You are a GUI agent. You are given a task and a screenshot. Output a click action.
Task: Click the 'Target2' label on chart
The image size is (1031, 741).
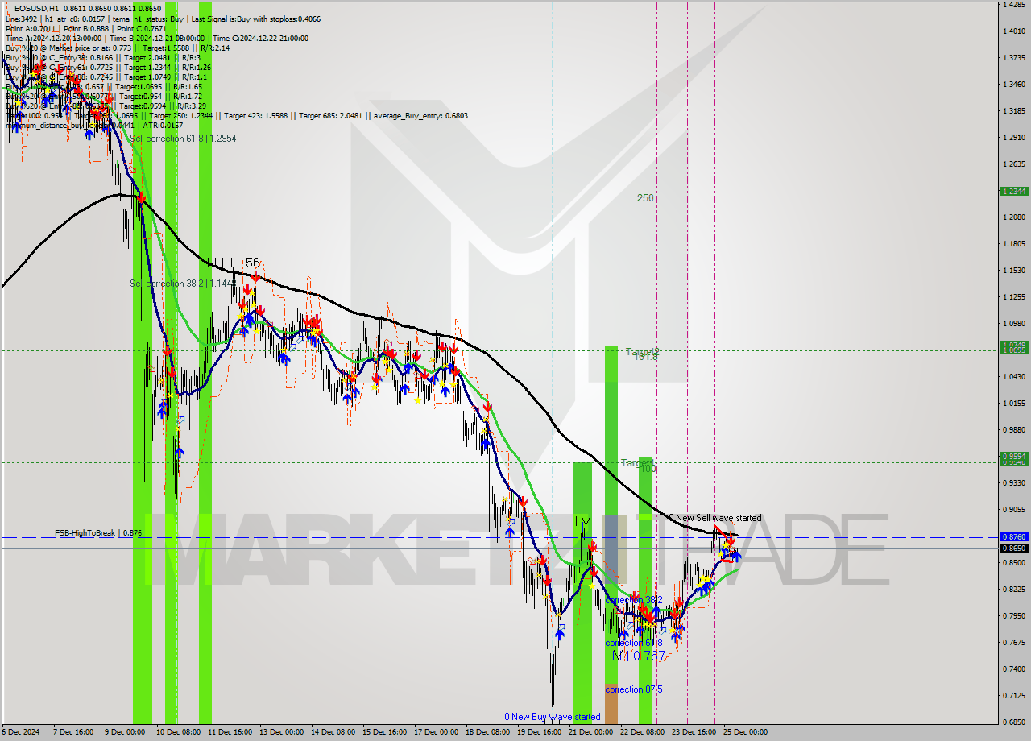643,352
